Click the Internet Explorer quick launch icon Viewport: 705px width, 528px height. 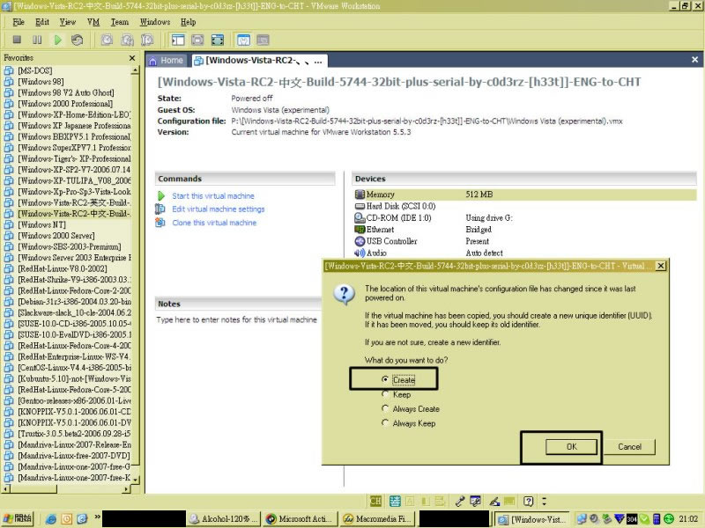[x=51, y=519]
